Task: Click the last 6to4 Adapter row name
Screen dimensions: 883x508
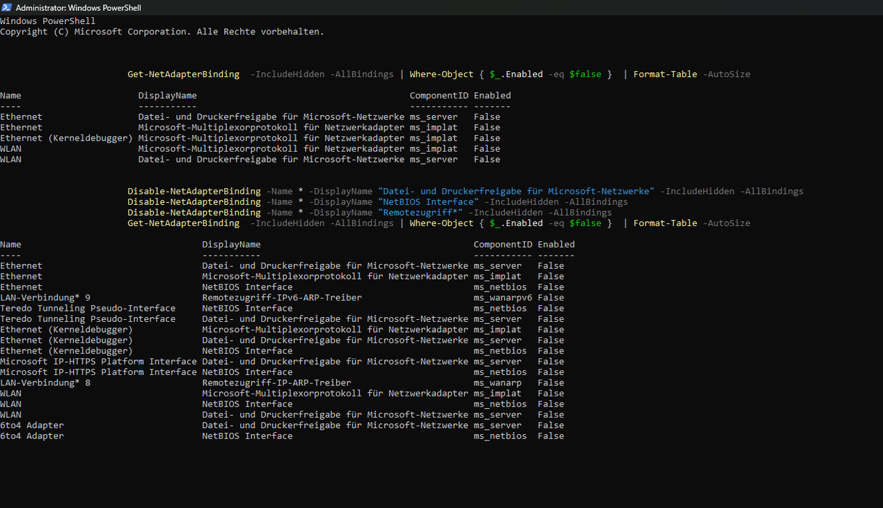Action: [x=32, y=436]
